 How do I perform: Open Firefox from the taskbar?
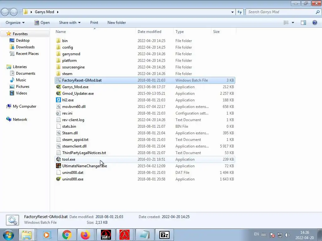86,235
